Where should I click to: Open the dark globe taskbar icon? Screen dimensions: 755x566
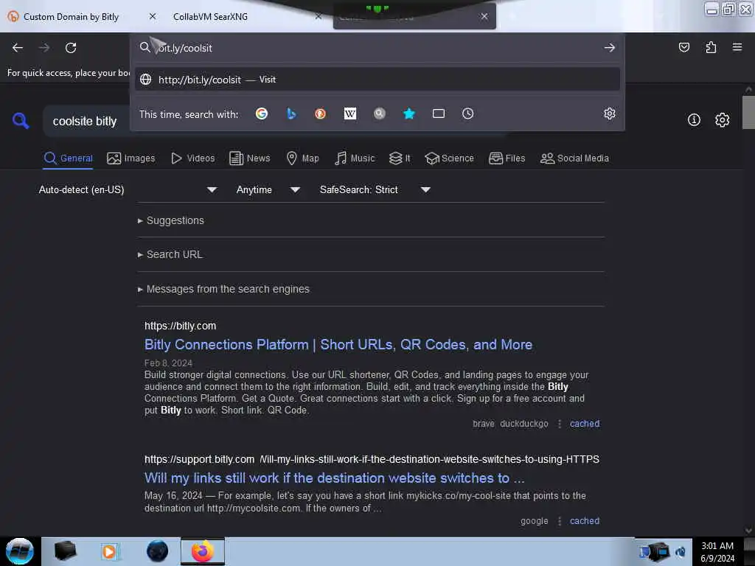(x=157, y=551)
